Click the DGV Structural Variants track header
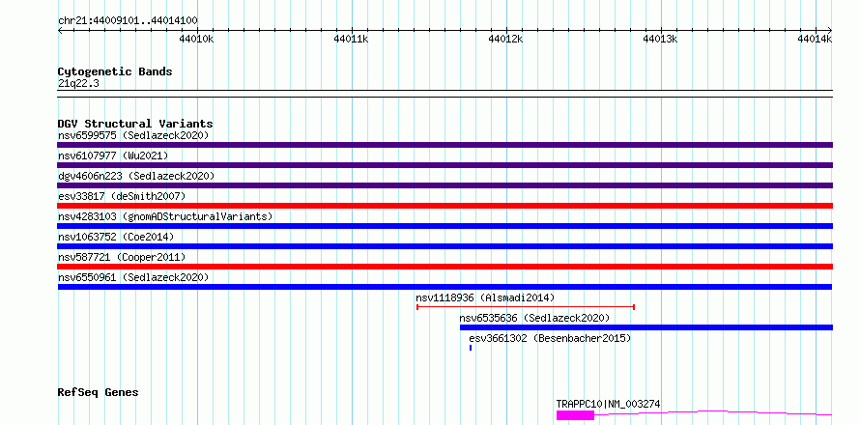Viewport: 860px width, 425px height. tap(135, 124)
